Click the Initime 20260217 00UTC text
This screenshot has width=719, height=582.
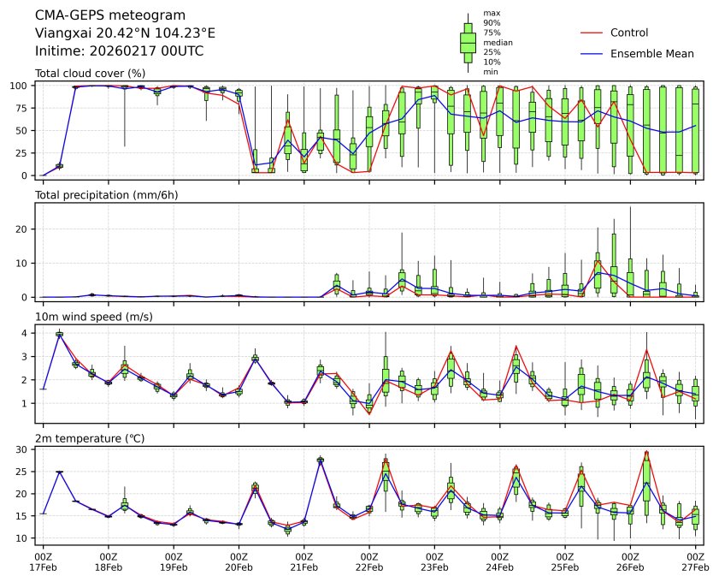point(119,50)
